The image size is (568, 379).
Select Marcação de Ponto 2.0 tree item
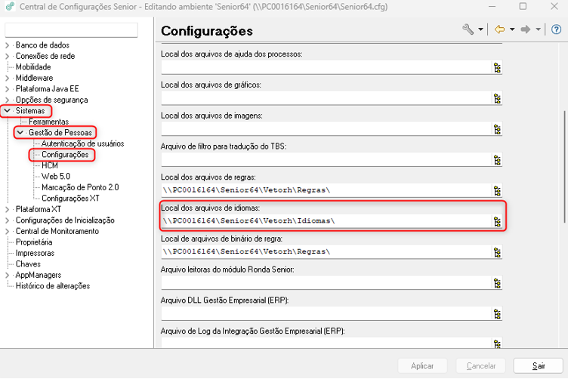click(x=80, y=187)
